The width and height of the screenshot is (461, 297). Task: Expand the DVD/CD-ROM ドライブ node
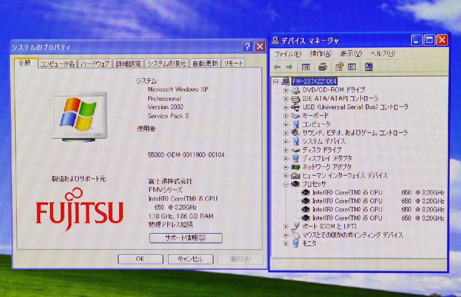pos(286,90)
